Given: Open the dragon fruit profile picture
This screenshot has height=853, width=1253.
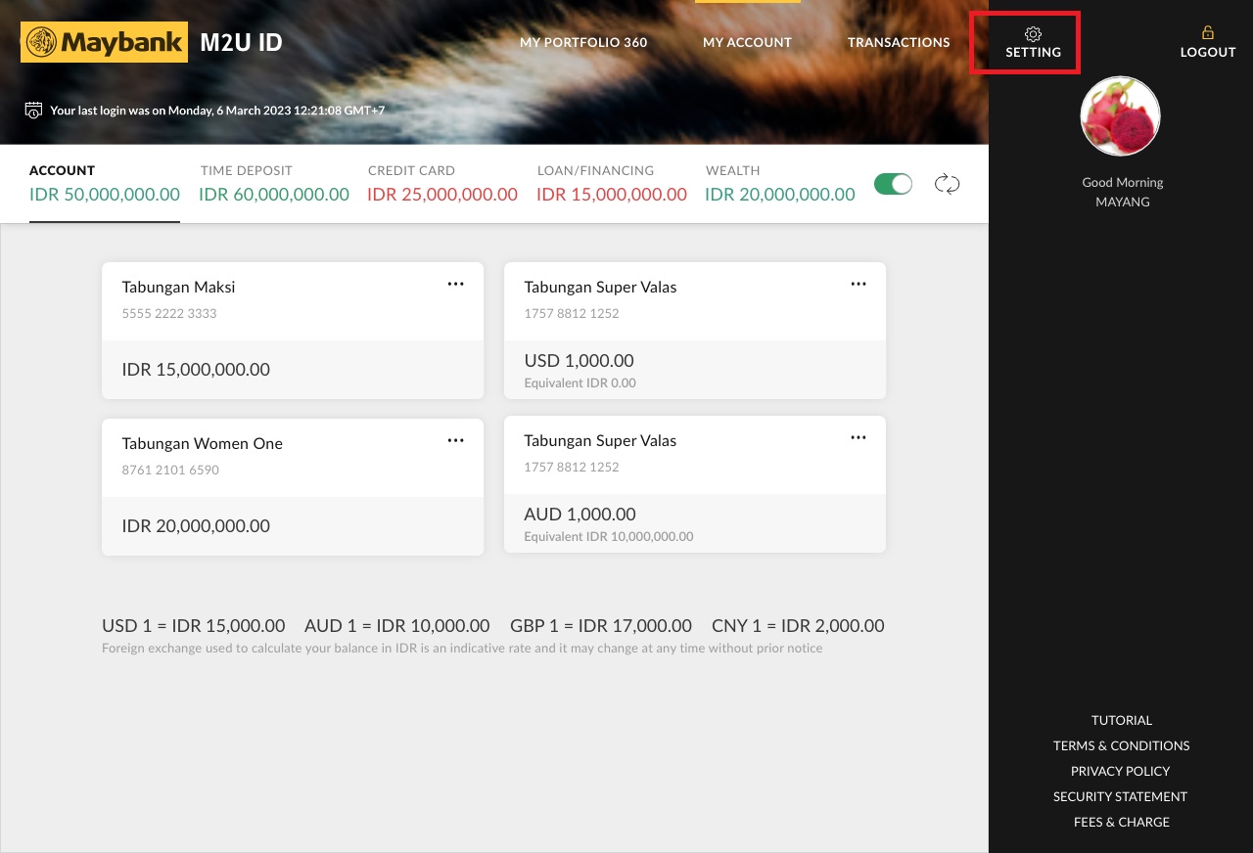Looking at the screenshot, I should pyautogui.click(x=1120, y=116).
